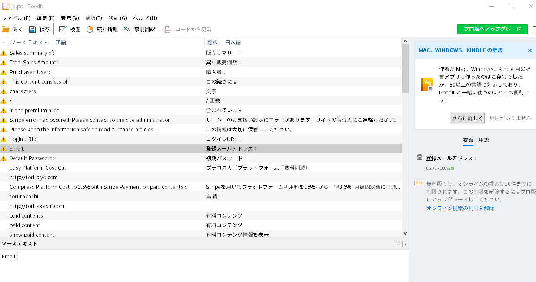Select the show paid content row
Screen dimensions: 536x282
[x=201, y=234]
